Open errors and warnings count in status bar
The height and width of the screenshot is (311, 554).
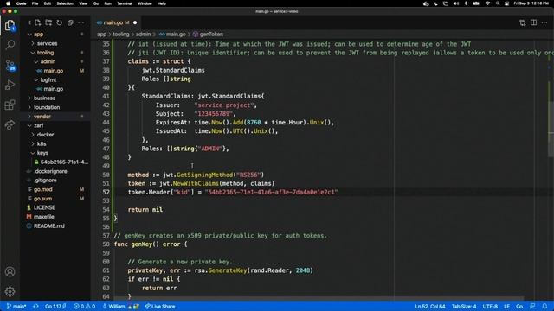[x=85, y=306]
